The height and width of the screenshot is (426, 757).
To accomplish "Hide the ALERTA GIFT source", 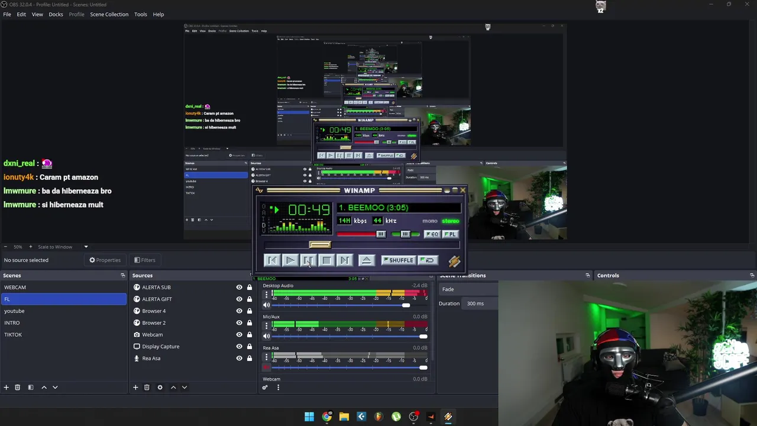I will 239,299.
